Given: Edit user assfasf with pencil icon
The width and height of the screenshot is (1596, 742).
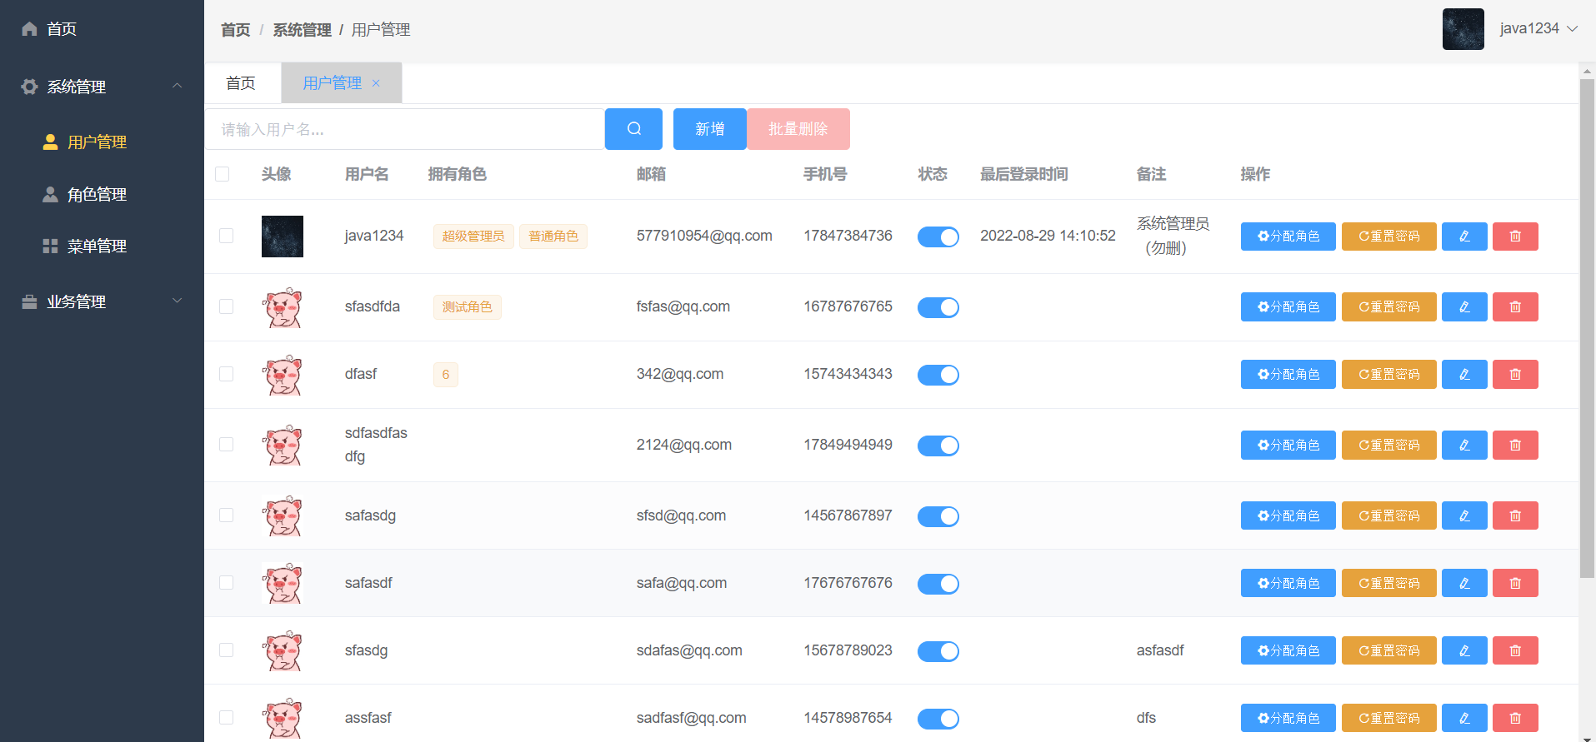Looking at the screenshot, I should (x=1464, y=718).
